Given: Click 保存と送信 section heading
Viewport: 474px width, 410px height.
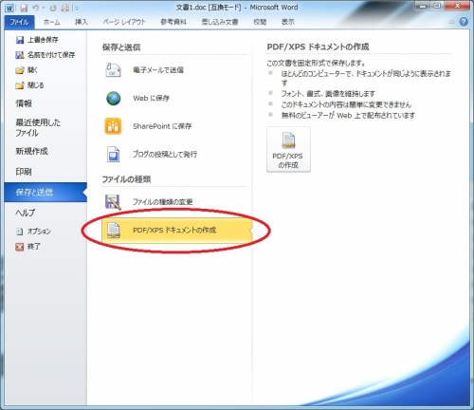Looking at the screenshot, I should [121, 47].
